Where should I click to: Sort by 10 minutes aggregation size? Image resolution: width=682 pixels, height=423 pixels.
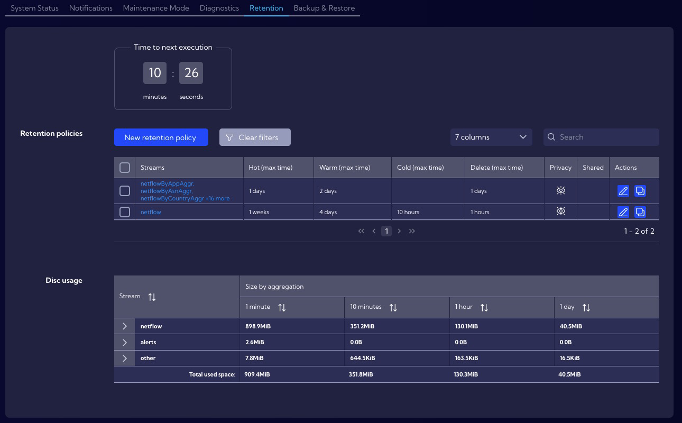[393, 308]
